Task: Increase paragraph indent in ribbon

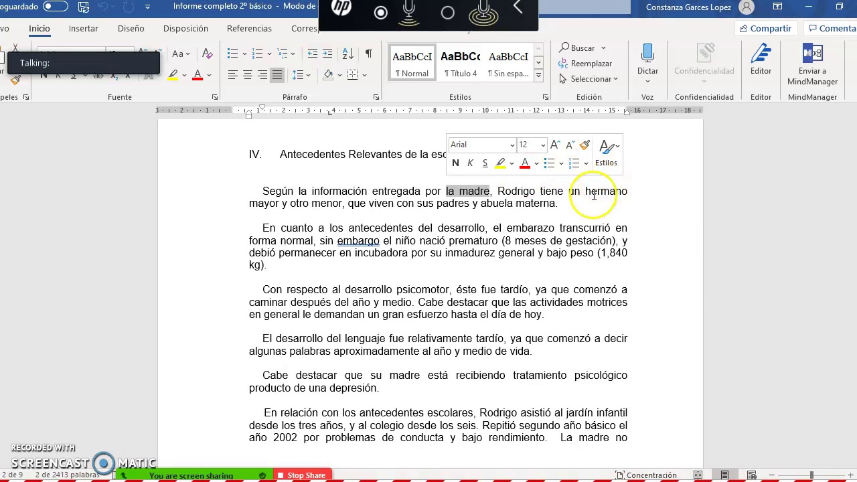Action: (327, 54)
